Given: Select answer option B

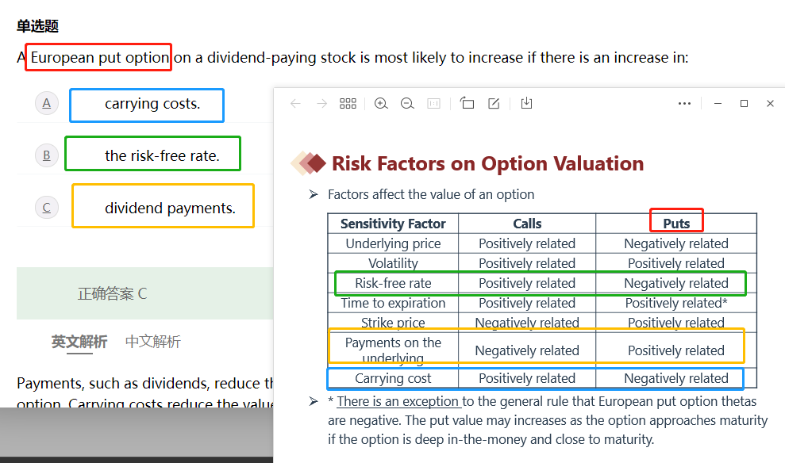Looking at the screenshot, I should pos(47,155).
